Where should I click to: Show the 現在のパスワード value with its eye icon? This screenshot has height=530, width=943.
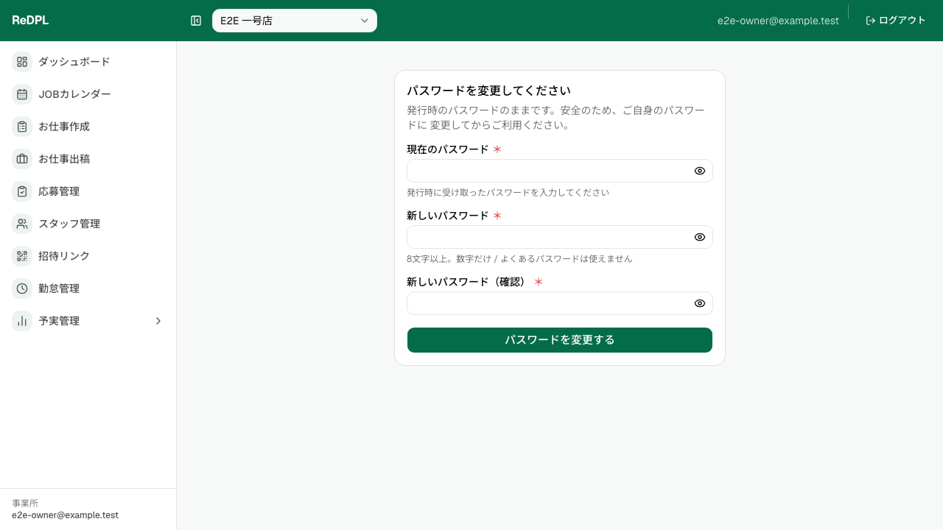pyautogui.click(x=700, y=171)
